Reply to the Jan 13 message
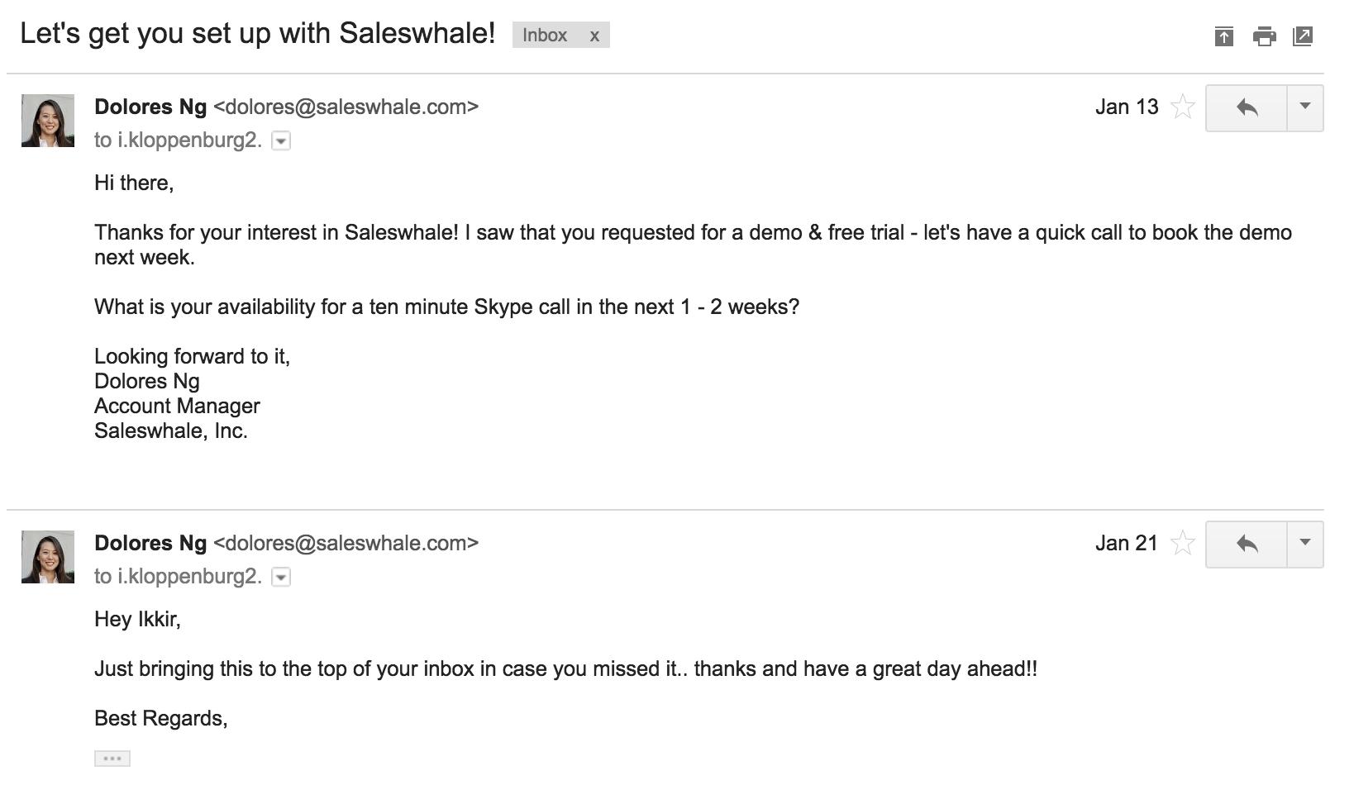 [x=1247, y=107]
